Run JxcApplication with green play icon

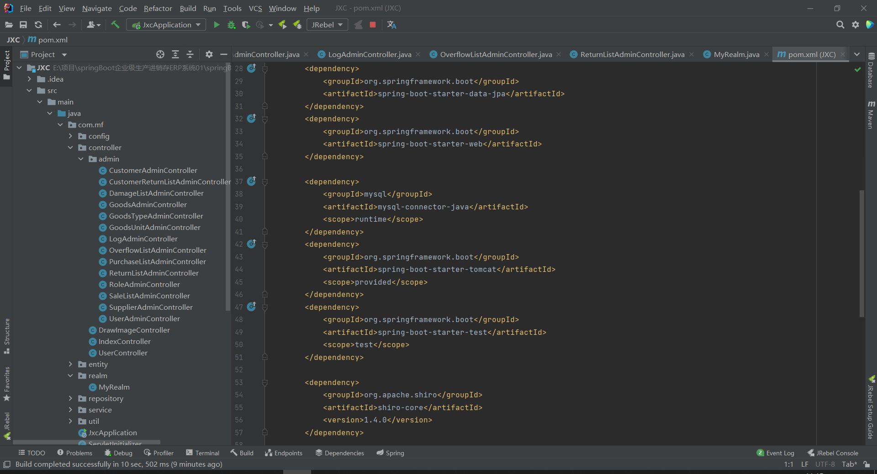[x=217, y=25]
